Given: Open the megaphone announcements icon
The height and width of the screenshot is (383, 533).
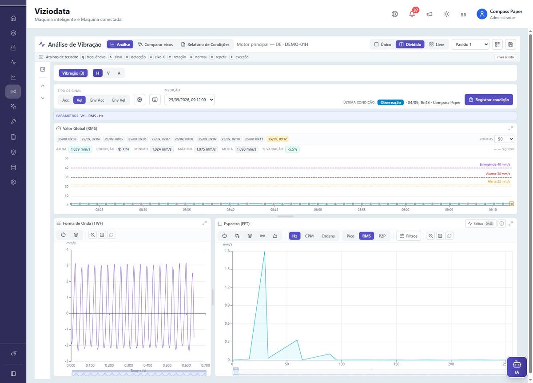Looking at the screenshot, I should [430, 14].
